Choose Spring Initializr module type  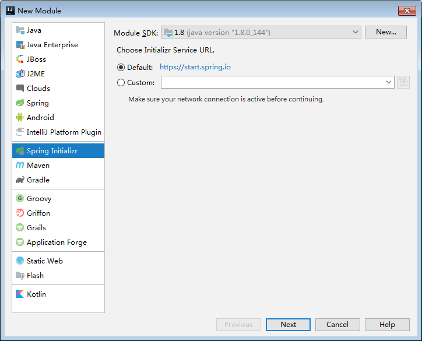pos(58,151)
